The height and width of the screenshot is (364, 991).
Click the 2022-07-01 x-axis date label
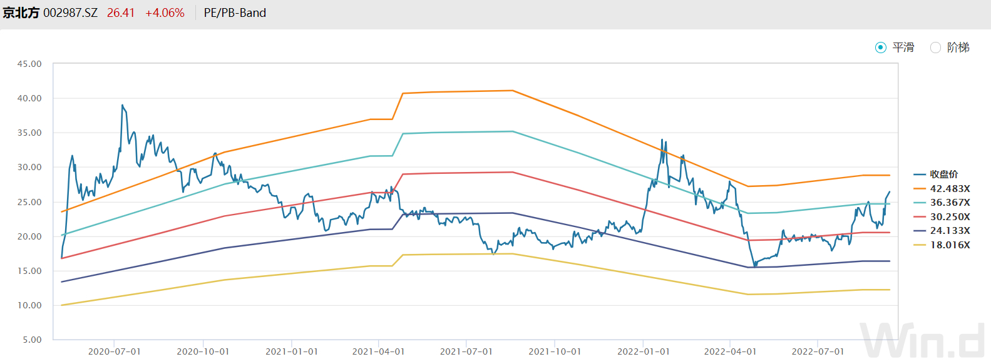click(x=818, y=351)
